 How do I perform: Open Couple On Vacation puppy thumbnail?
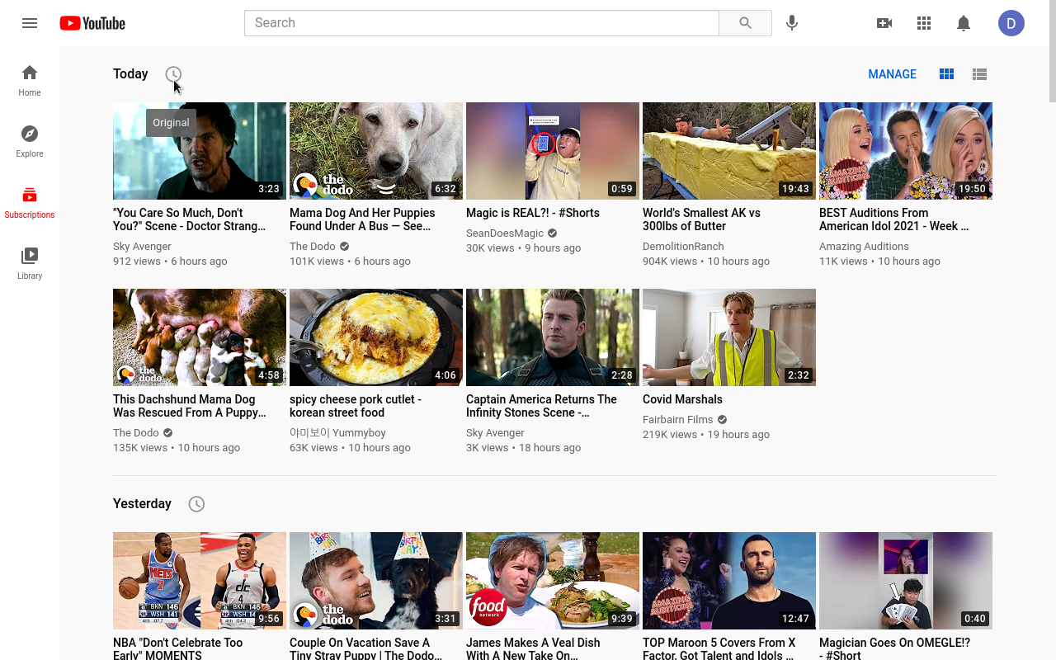(x=376, y=581)
